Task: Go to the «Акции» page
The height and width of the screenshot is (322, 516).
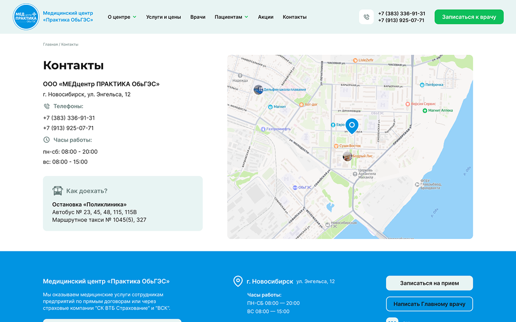Action: click(x=266, y=17)
